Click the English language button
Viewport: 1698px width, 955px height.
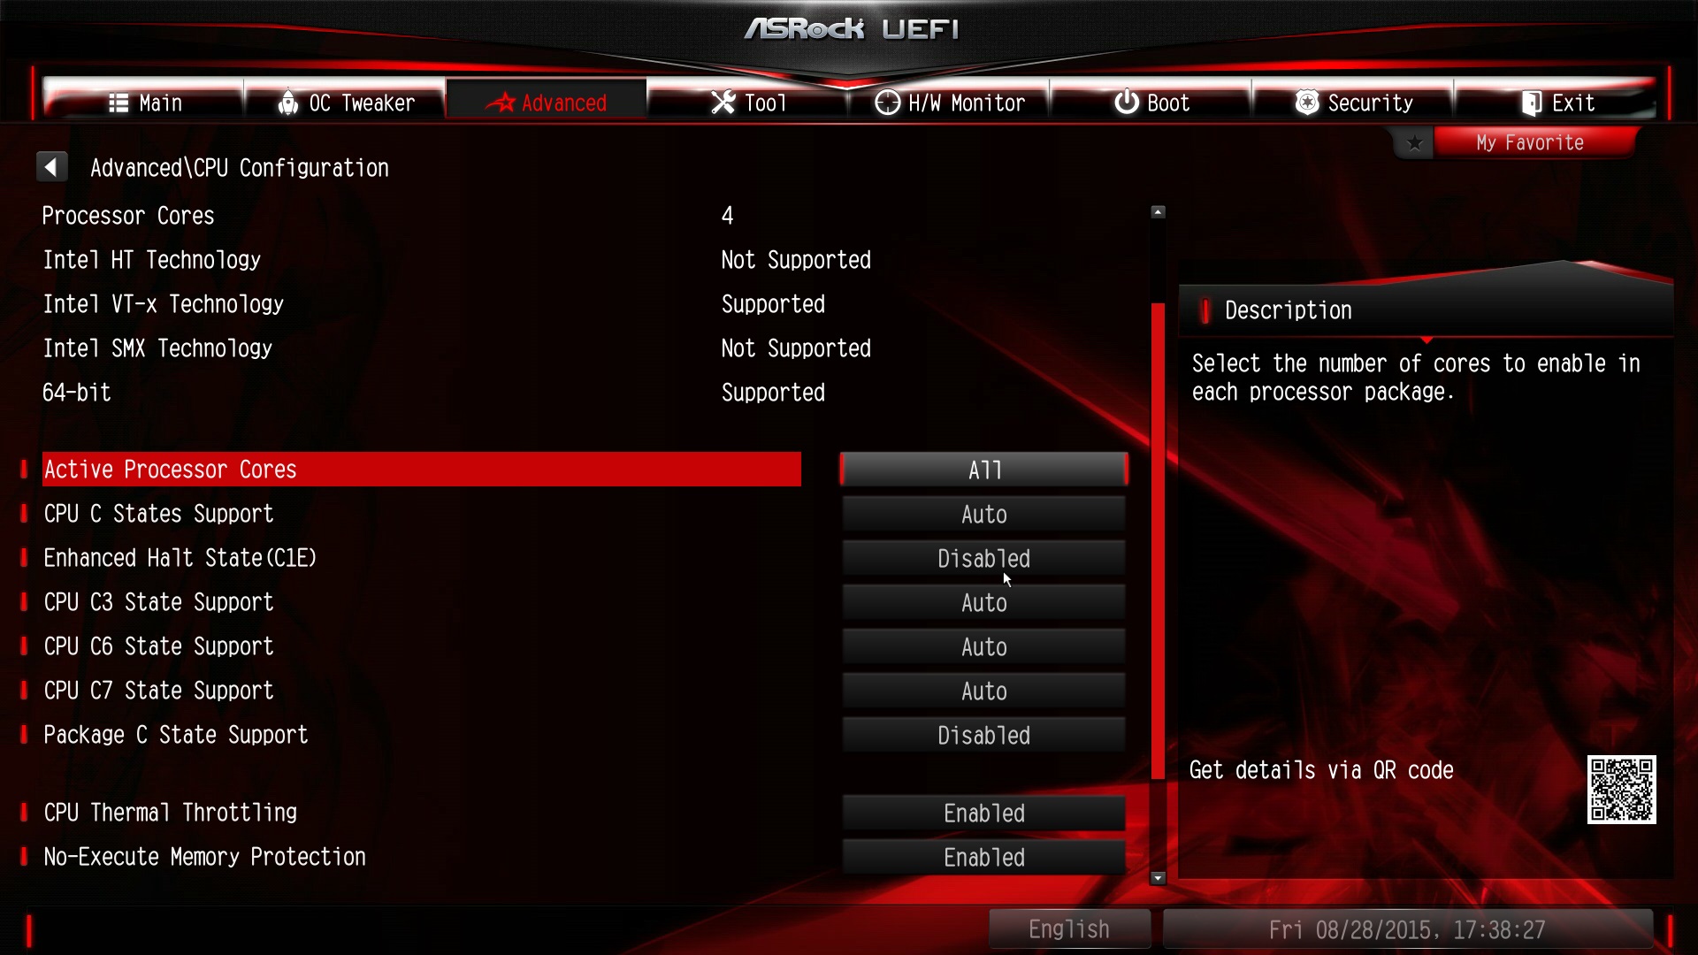tap(1069, 929)
